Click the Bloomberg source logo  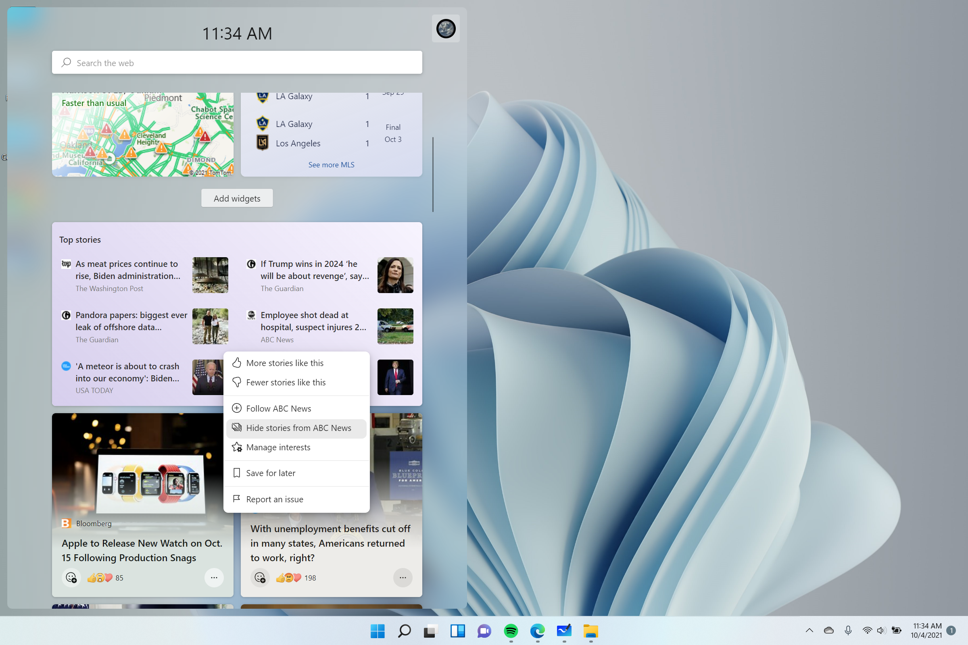[x=66, y=523]
